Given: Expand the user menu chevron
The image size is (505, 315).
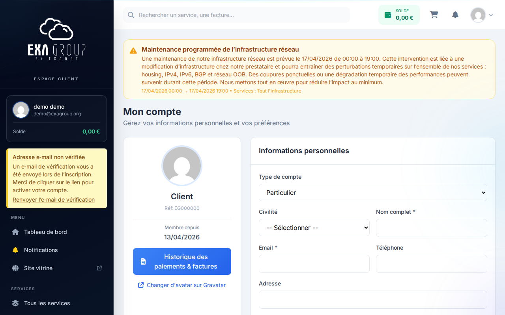Looking at the screenshot, I should [491, 15].
